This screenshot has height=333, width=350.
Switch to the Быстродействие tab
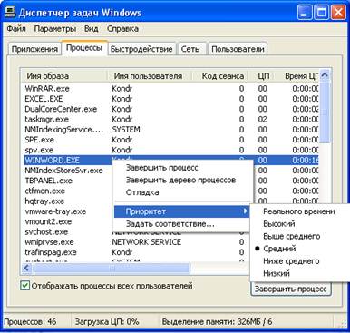coord(141,49)
